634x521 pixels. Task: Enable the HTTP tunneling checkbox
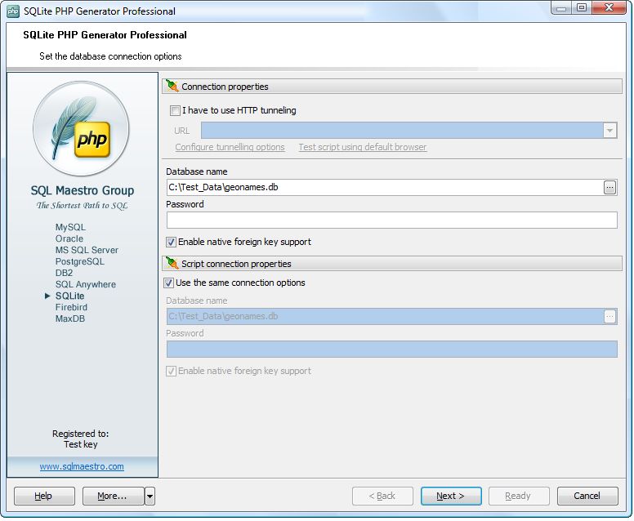(x=175, y=110)
